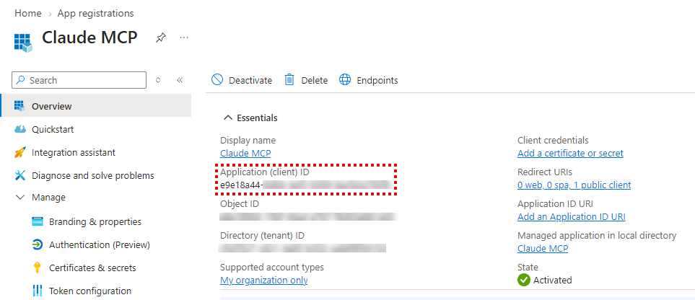Click the Delete button

click(306, 80)
